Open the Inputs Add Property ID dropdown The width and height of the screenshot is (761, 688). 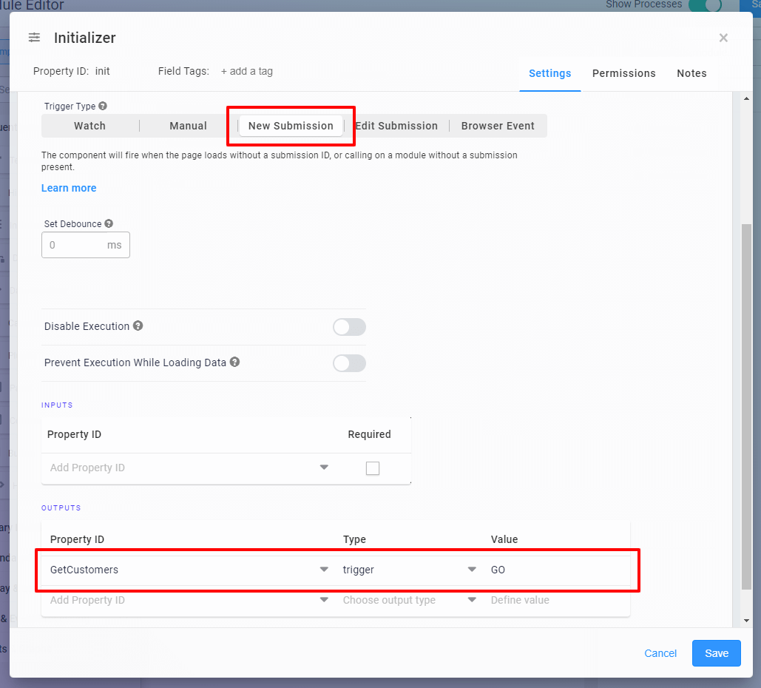[x=324, y=468]
